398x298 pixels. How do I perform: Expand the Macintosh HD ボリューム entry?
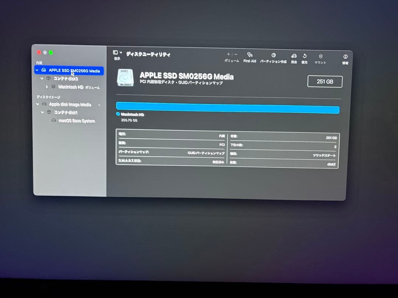(47, 87)
